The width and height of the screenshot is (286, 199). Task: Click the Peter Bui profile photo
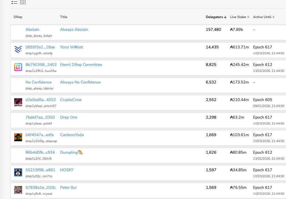(x=18, y=190)
